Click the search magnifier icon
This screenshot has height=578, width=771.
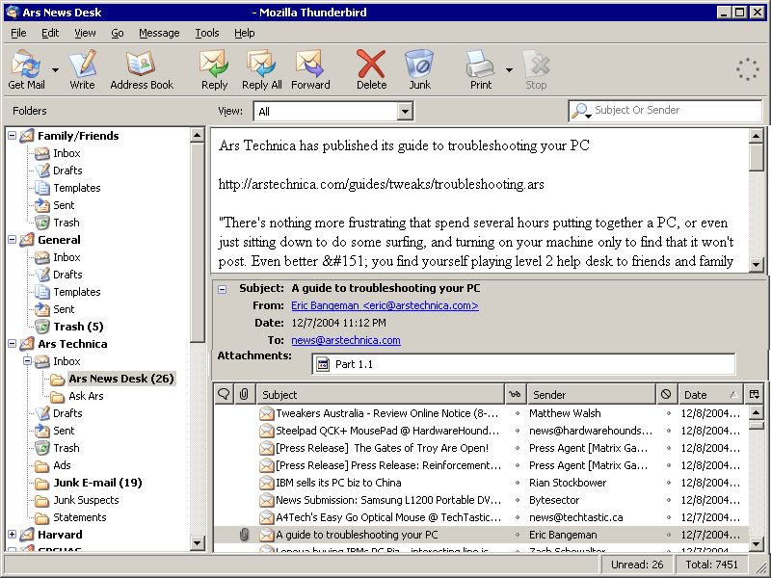pyautogui.click(x=580, y=111)
